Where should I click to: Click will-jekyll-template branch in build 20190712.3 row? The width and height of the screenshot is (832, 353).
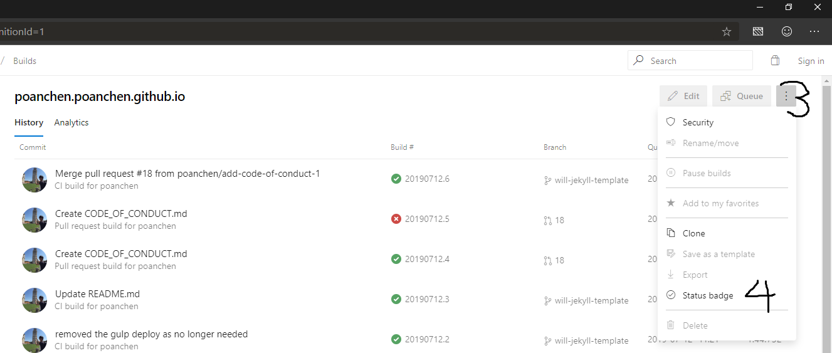pos(591,300)
